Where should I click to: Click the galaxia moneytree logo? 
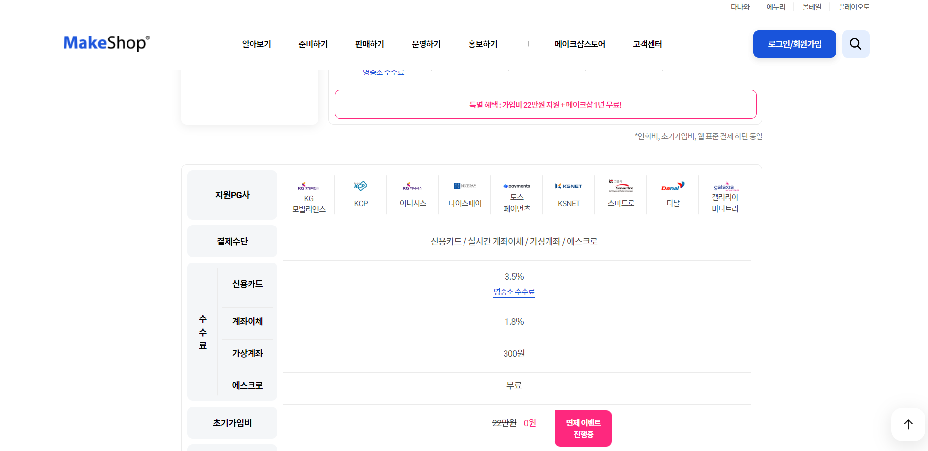725,187
